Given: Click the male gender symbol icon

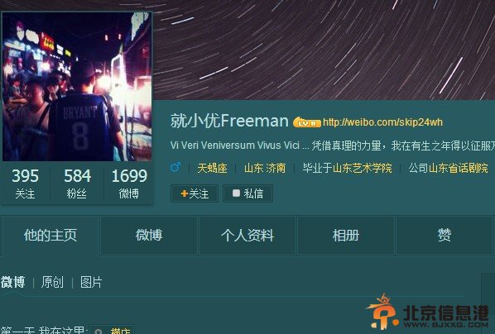Looking at the screenshot, I should pos(175,167).
